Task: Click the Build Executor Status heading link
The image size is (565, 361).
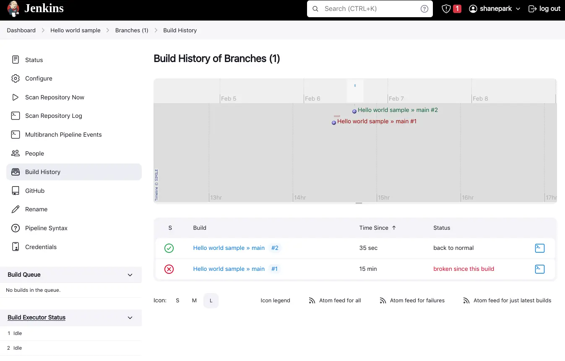Action: click(36, 318)
